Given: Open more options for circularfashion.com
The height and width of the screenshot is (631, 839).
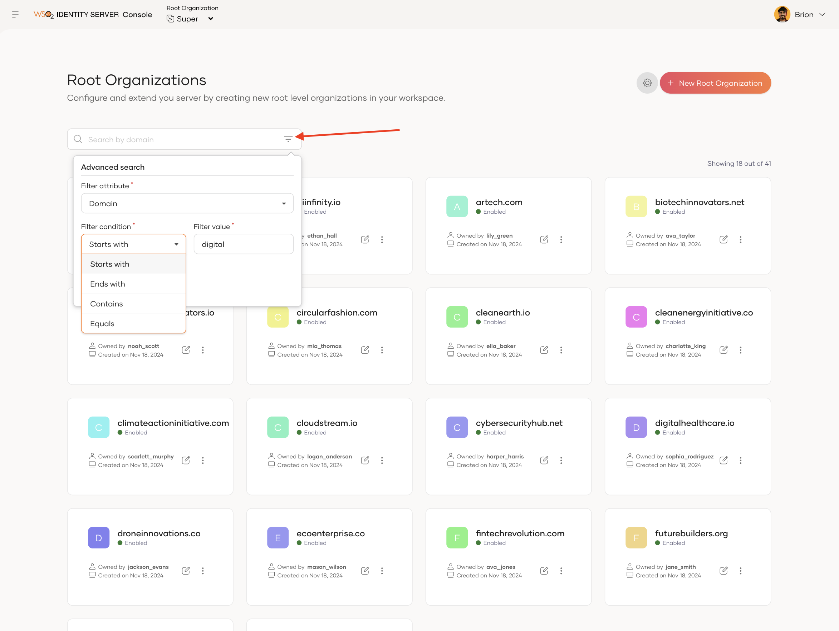Looking at the screenshot, I should click(382, 350).
